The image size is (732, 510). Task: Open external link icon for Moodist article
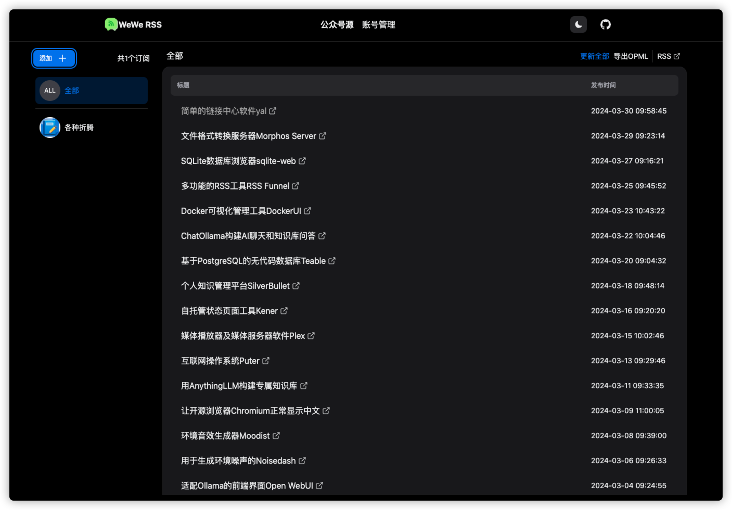click(276, 436)
